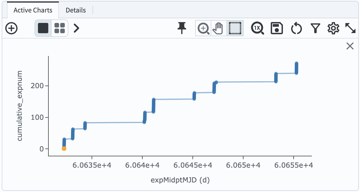Close the cumulative_expnum chart
360x192 pixels.
point(350,46)
